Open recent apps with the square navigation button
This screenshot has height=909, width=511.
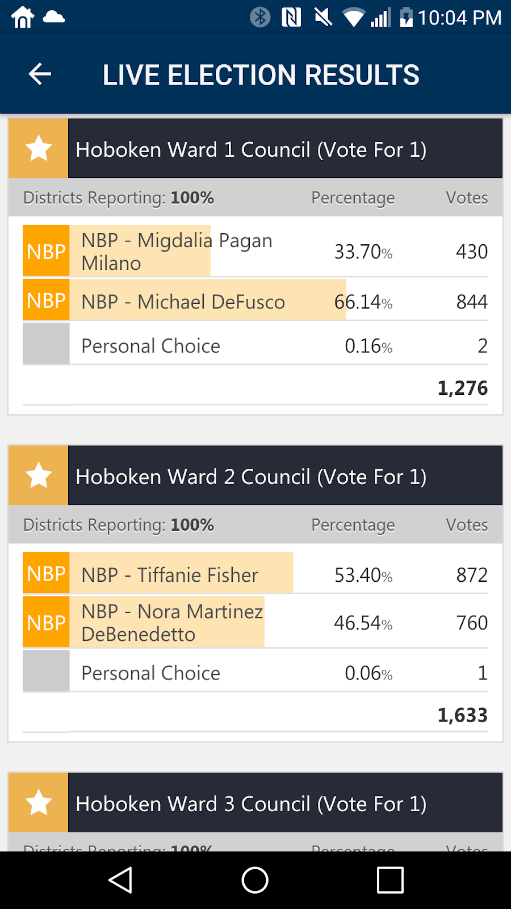point(390,879)
